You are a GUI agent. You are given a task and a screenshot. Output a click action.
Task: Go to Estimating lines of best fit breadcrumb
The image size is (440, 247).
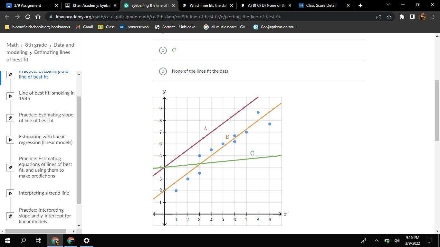point(38,56)
